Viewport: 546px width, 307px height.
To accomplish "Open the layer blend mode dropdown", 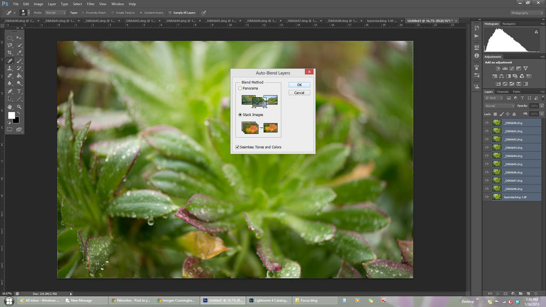I will tap(499, 106).
